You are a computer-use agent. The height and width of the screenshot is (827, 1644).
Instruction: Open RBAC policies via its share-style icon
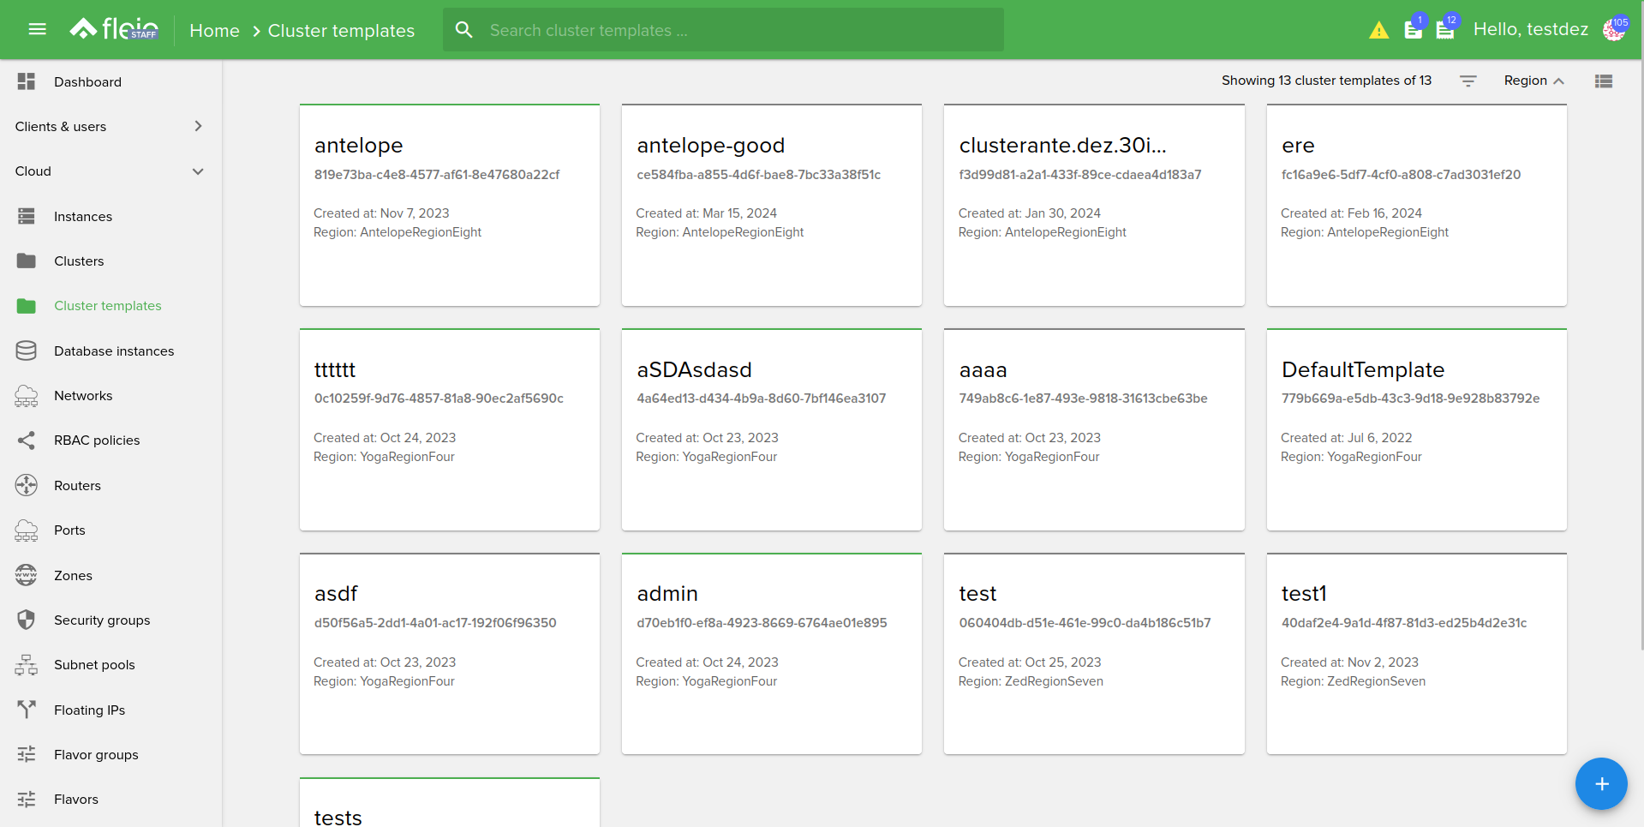tap(26, 440)
